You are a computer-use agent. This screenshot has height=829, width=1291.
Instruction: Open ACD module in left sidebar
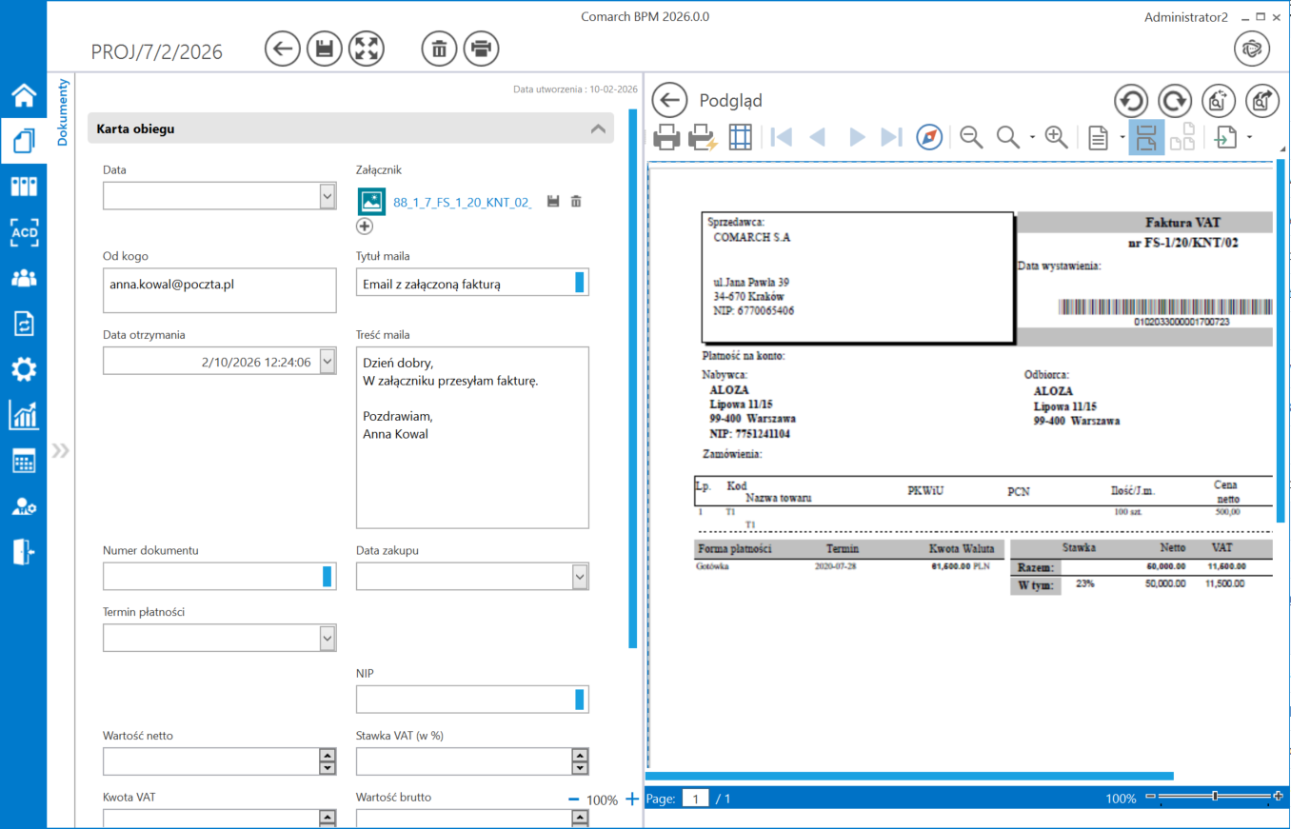(24, 232)
